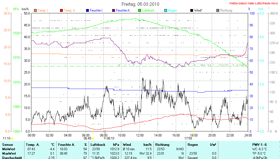The width and height of the screenshot is (280, 159).
Task: Click the hPa axis unit label
Action: [x=16, y=9]
